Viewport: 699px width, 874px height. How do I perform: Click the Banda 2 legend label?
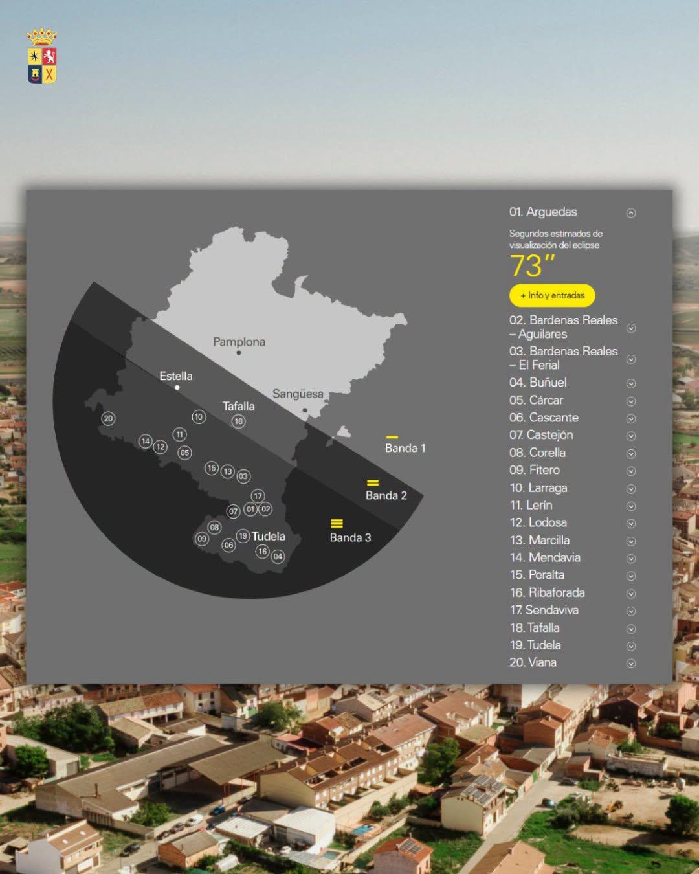click(386, 495)
